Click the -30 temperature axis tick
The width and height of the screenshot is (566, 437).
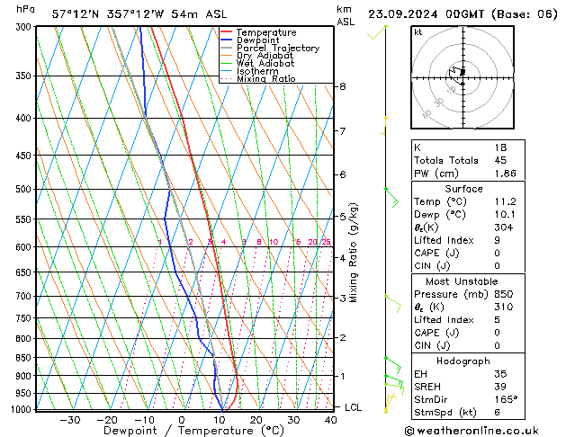point(69,420)
